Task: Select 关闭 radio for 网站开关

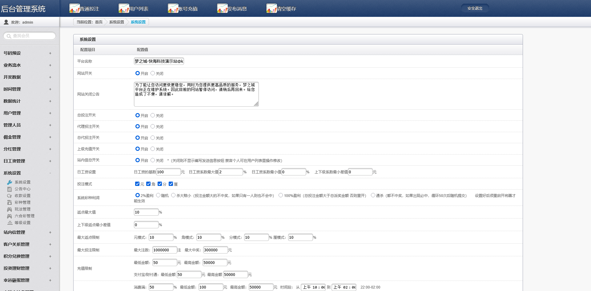Action: point(153,73)
